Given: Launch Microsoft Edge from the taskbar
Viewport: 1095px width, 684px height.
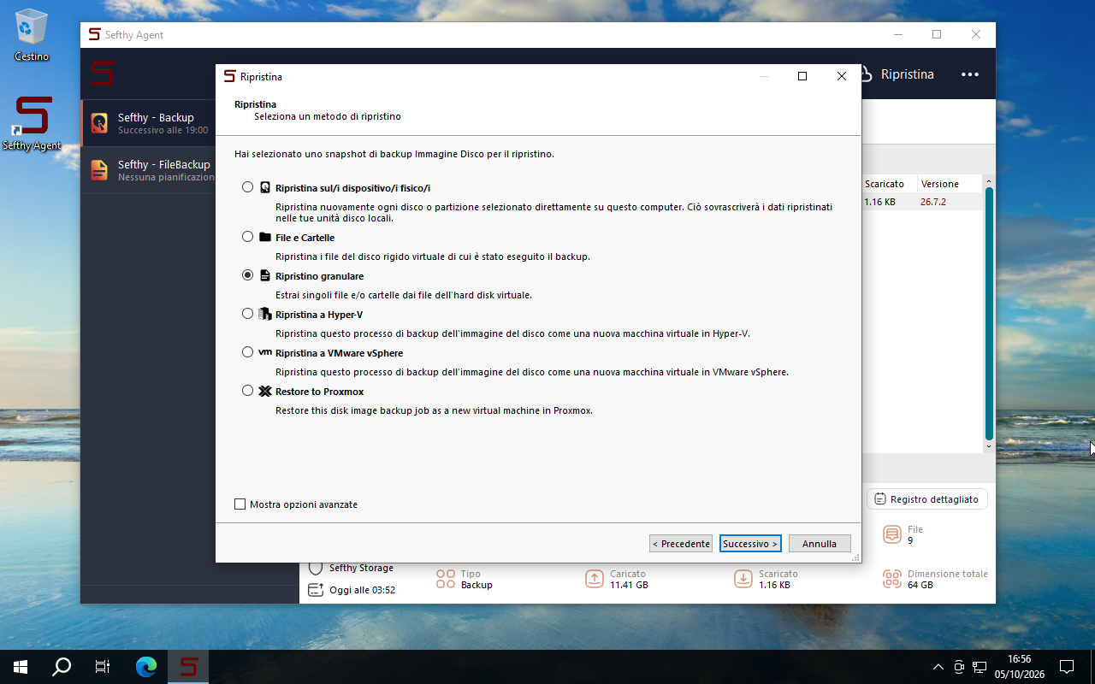Looking at the screenshot, I should (146, 667).
